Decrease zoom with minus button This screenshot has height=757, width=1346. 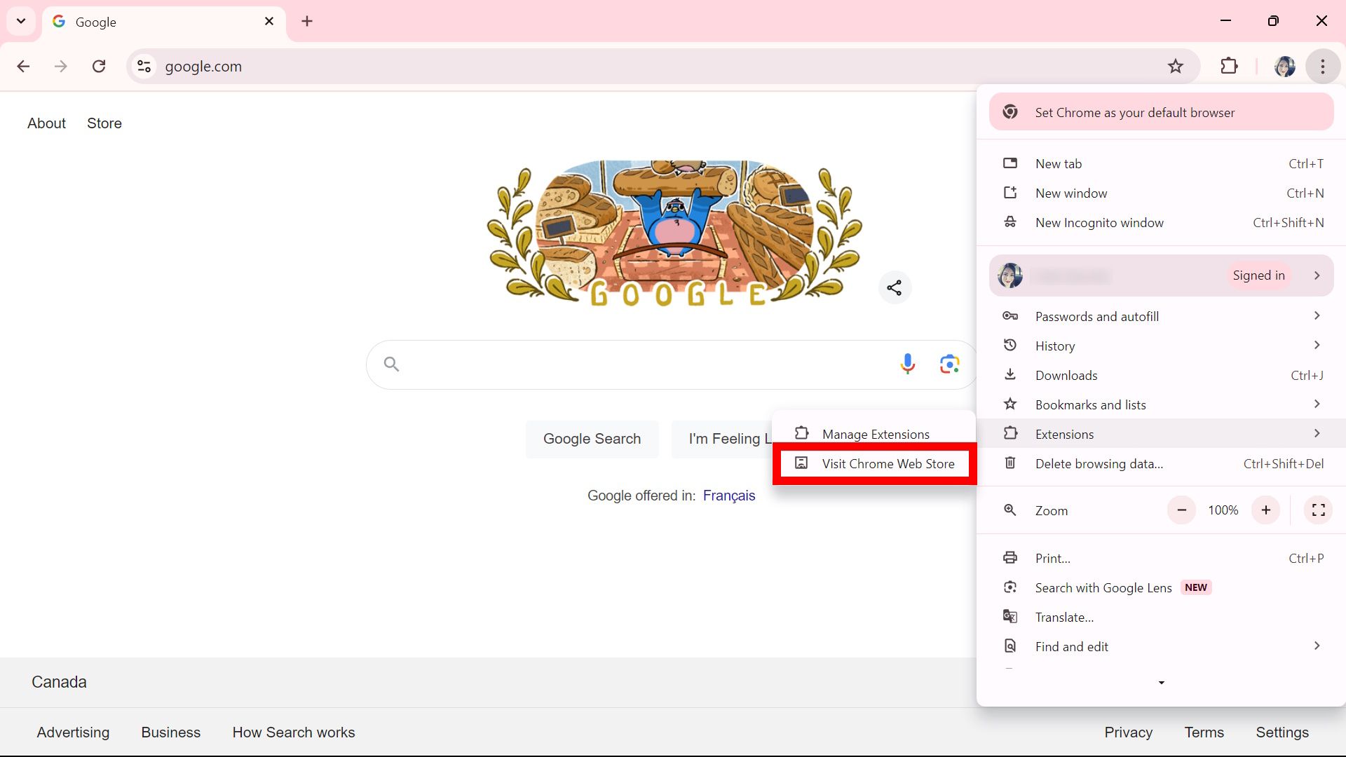pos(1181,510)
